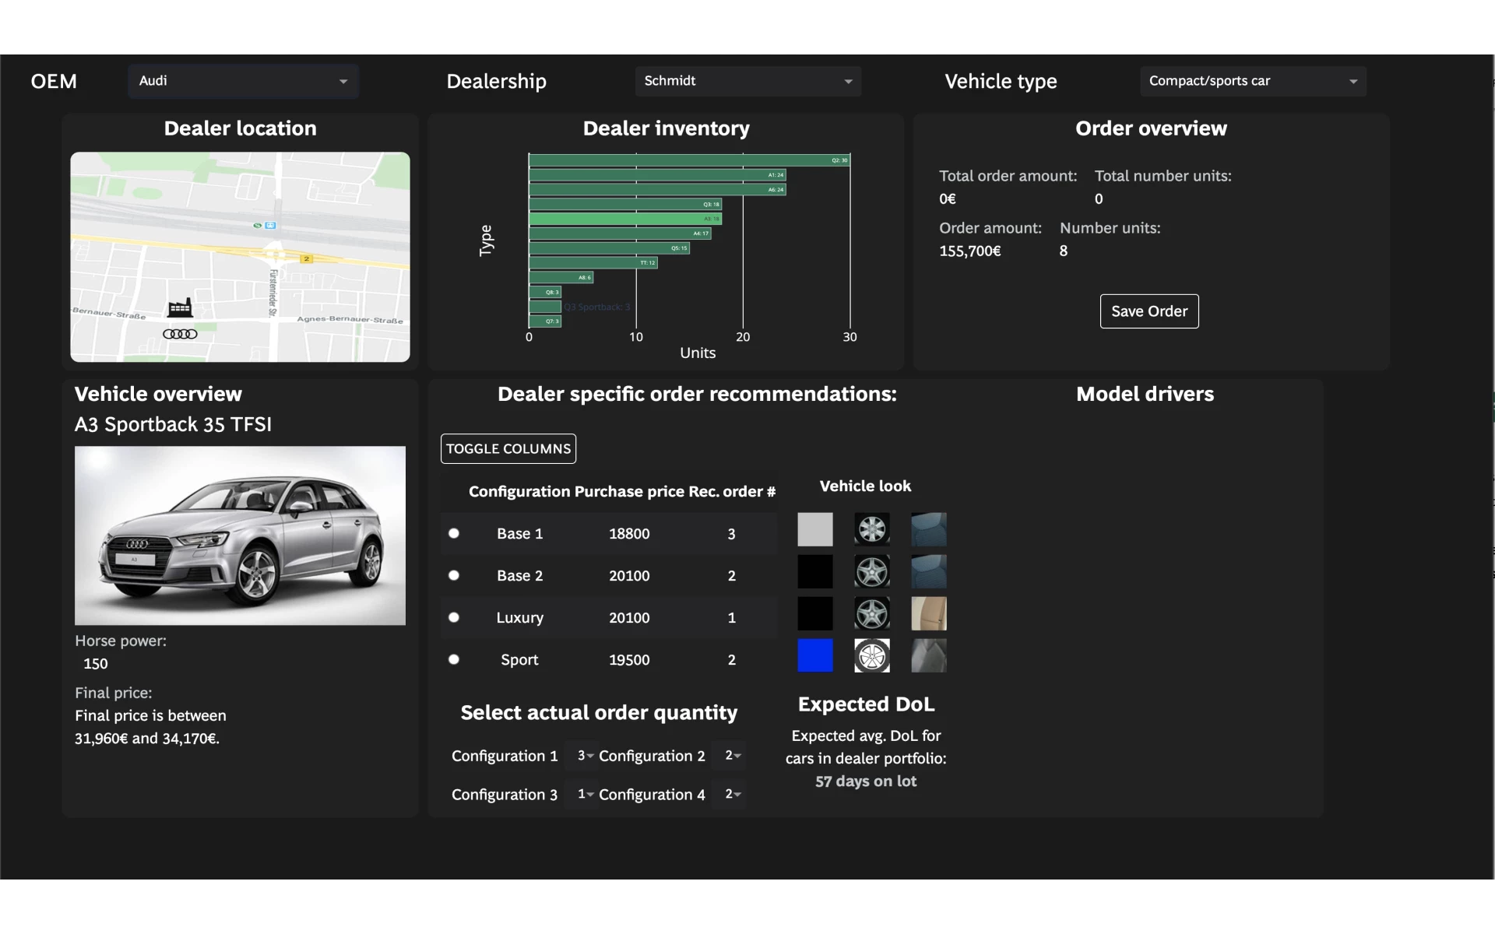Viewport: 1495px width, 934px height.
Task: Open the OEM Audi dropdown
Action: (x=243, y=81)
